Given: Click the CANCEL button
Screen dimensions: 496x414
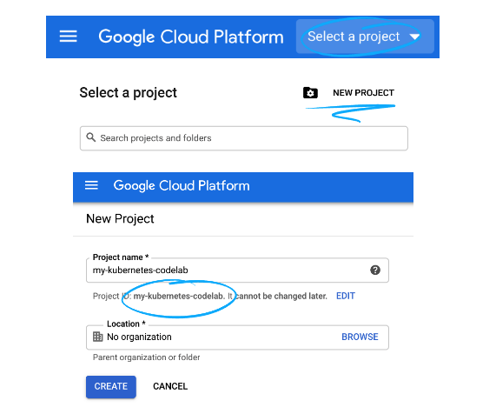Looking at the screenshot, I should 170,386.
